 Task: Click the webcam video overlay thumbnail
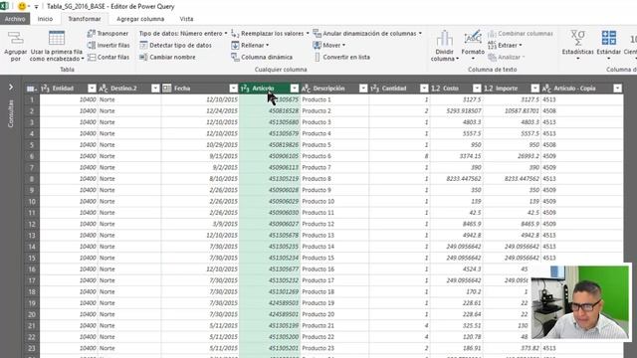coord(579,302)
